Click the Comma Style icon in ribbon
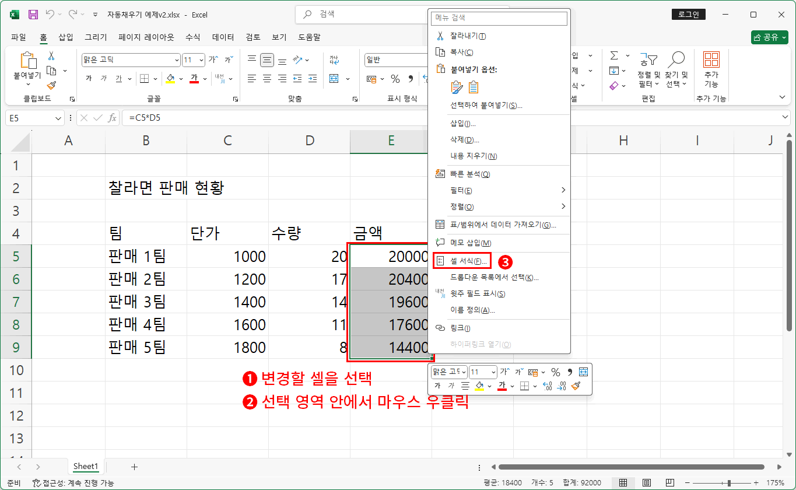The height and width of the screenshot is (490, 796). [x=411, y=78]
